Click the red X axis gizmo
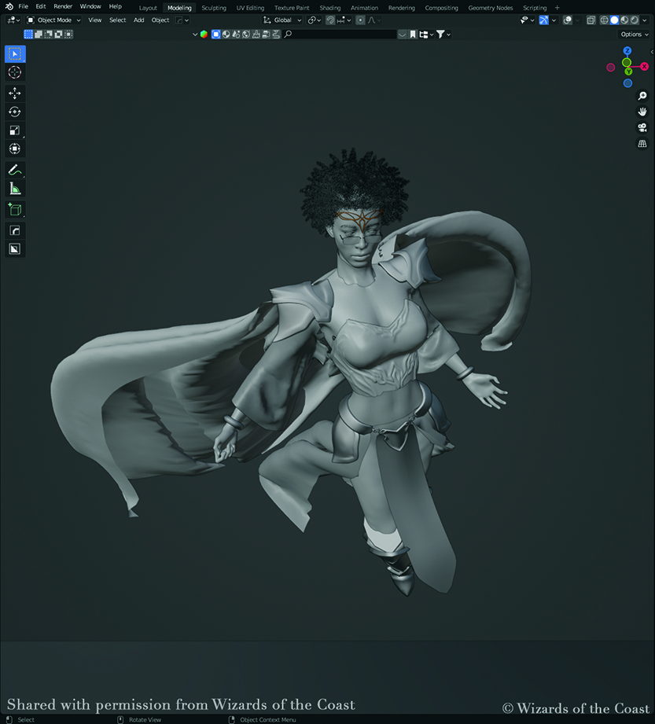 point(644,67)
